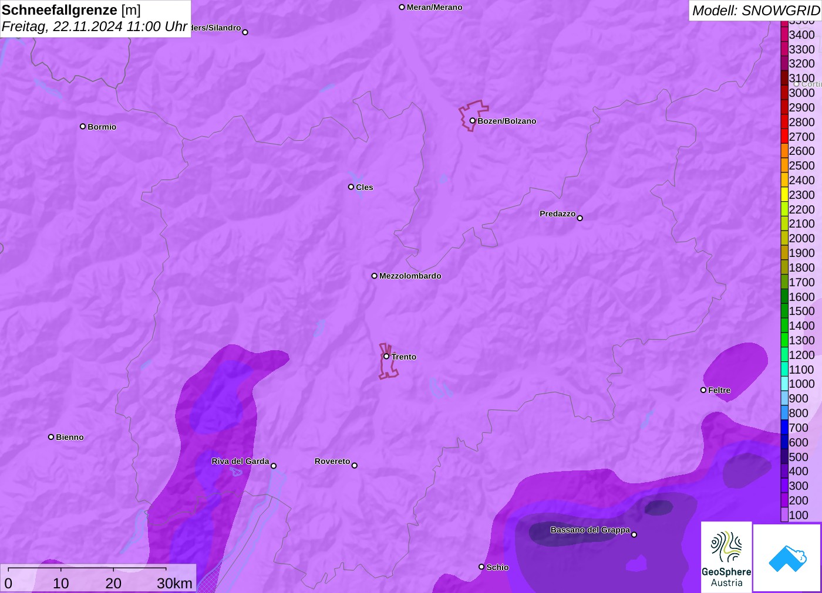Click the Schio city marker dot
The width and height of the screenshot is (822, 593).
point(481,567)
